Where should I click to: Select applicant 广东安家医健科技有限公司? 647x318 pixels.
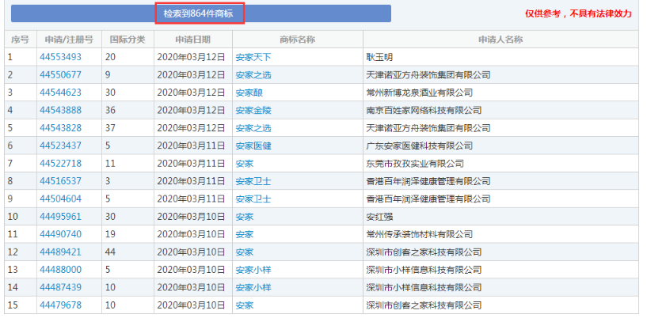click(419, 146)
